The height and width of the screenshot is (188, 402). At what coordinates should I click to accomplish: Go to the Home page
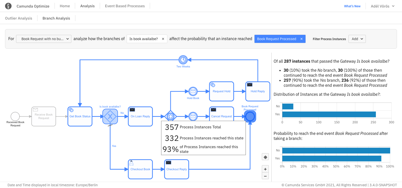point(65,6)
